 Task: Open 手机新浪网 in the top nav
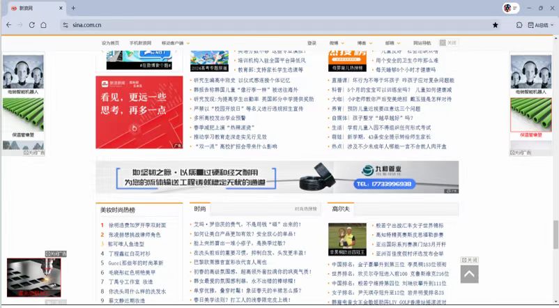[141, 43]
